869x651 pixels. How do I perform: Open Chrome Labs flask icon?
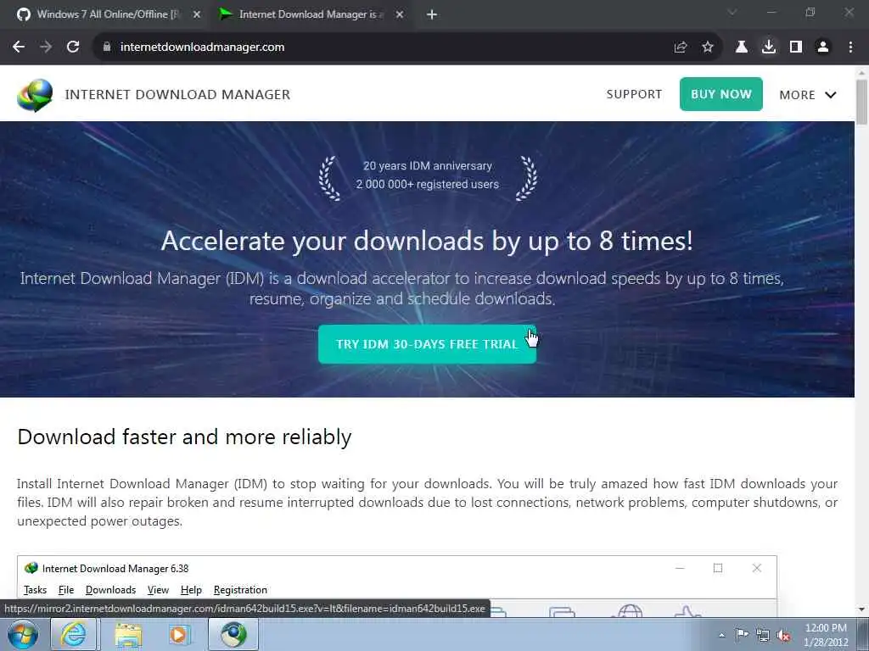[742, 47]
